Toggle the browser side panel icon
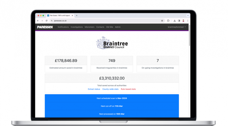 (x=179, y=21)
